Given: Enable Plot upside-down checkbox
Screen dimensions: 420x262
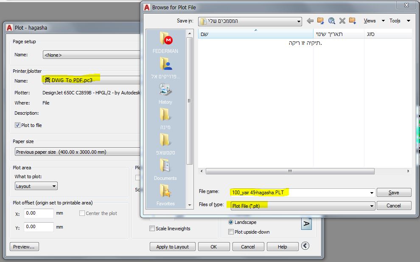Looking at the screenshot, I should tap(231, 232).
